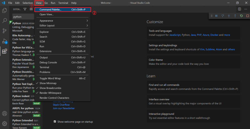
Task: Select Command Palette from View menu
Action: (63, 10)
